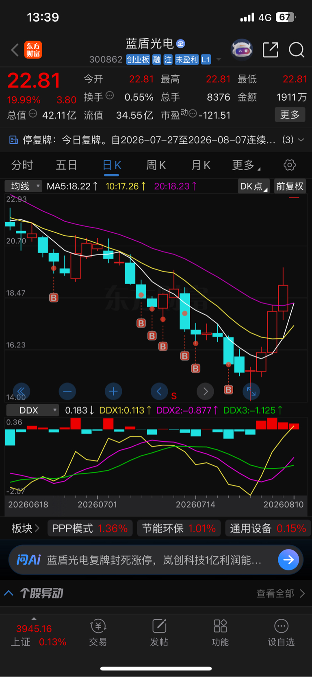Screen dimensions: 312x677
Task: Tap the 创业板 tag
Action: coord(138,60)
